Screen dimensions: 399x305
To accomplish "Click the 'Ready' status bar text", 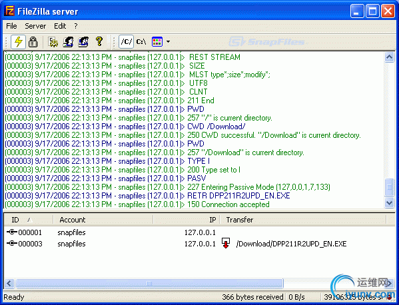I will coord(14,297).
